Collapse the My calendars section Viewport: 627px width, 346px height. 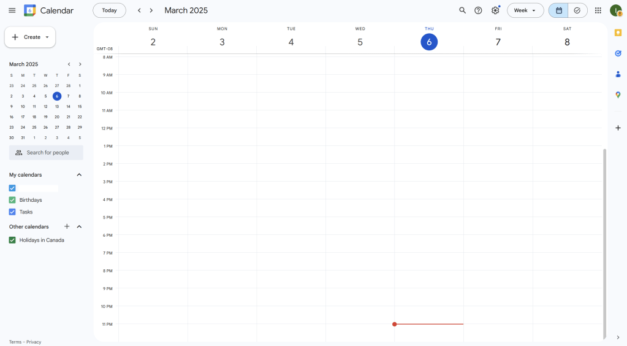pyautogui.click(x=79, y=175)
